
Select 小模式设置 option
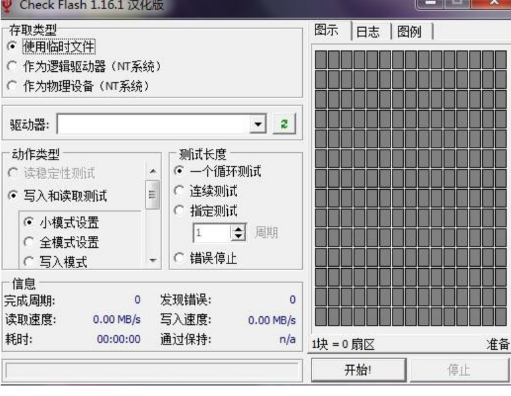28,223
